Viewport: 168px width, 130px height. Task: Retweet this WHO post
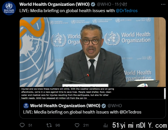pos(49,125)
